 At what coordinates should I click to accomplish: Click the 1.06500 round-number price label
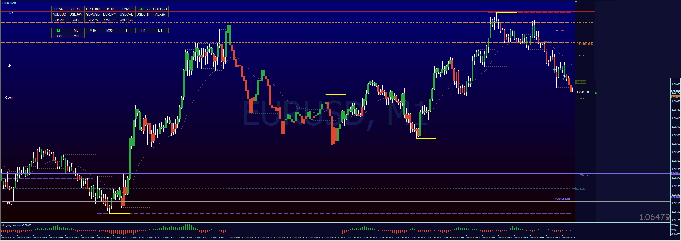580,82
